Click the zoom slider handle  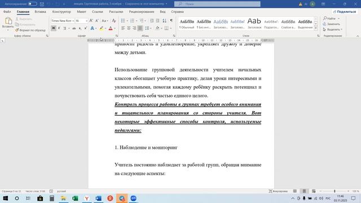pyautogui.click(x=334, y=191)
